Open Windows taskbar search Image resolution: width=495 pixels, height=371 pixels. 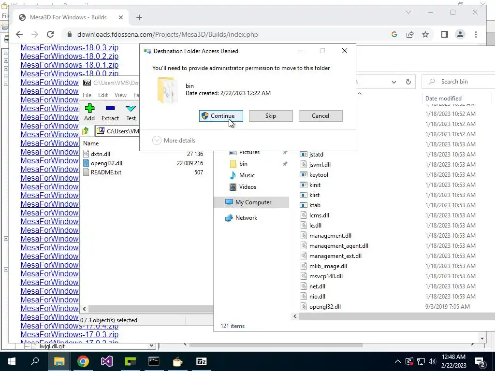[x=35, y=361]
